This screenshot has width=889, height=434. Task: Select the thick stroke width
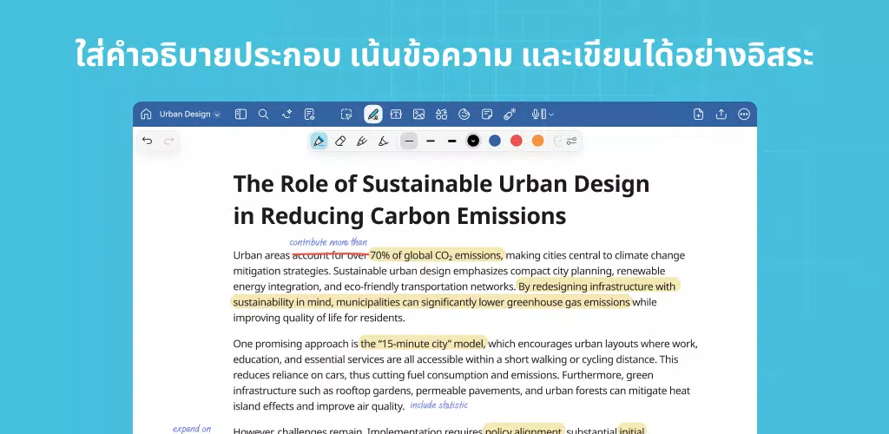click(x=451, y=141)
